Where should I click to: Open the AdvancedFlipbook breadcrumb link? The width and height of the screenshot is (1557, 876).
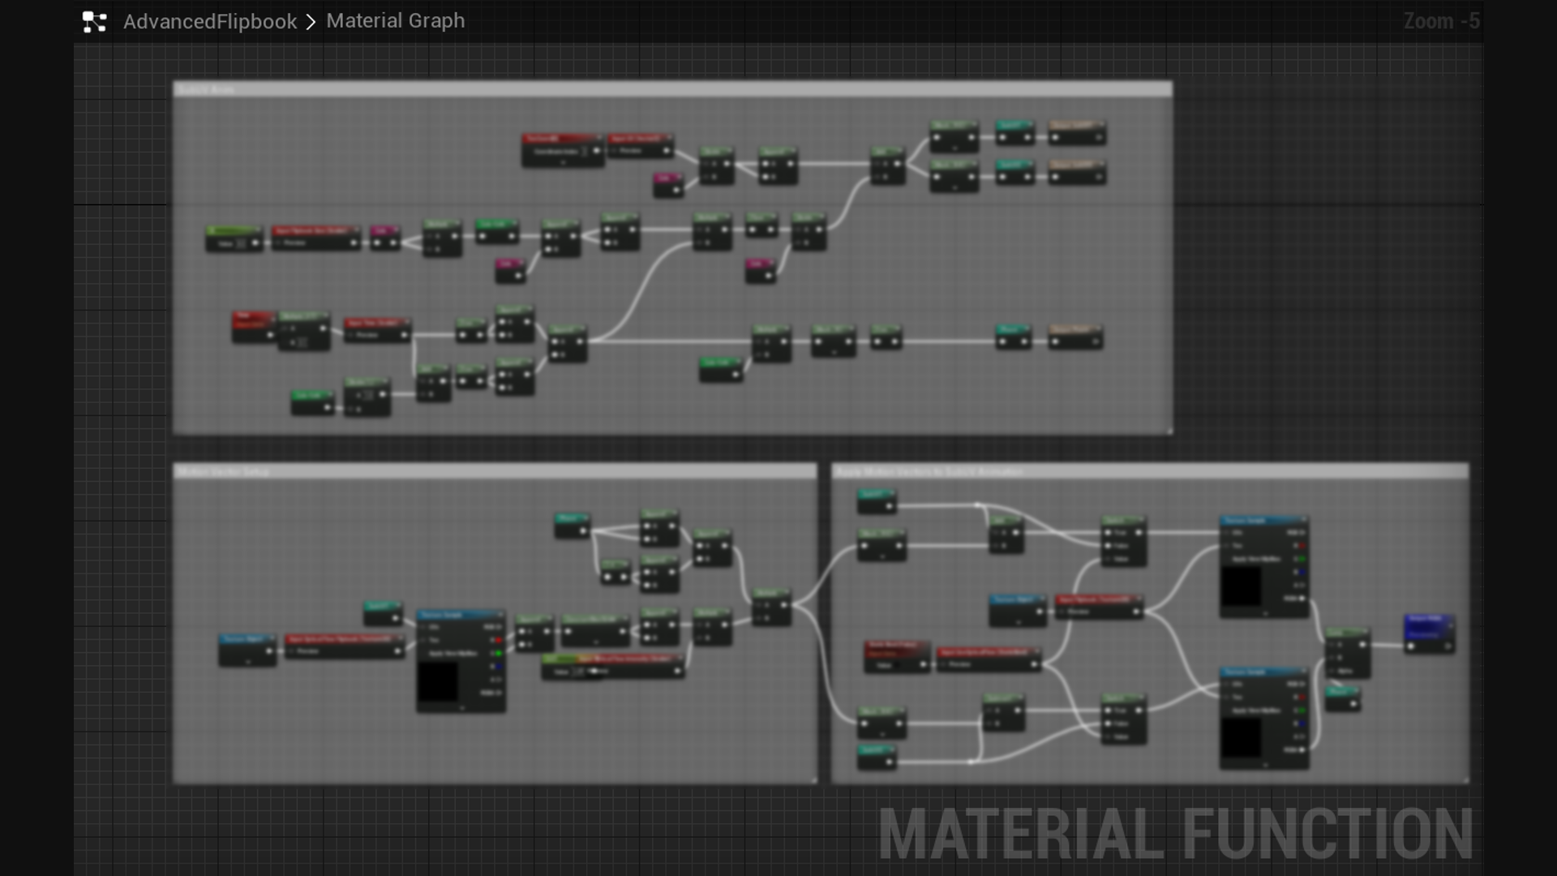click(209, 22)
